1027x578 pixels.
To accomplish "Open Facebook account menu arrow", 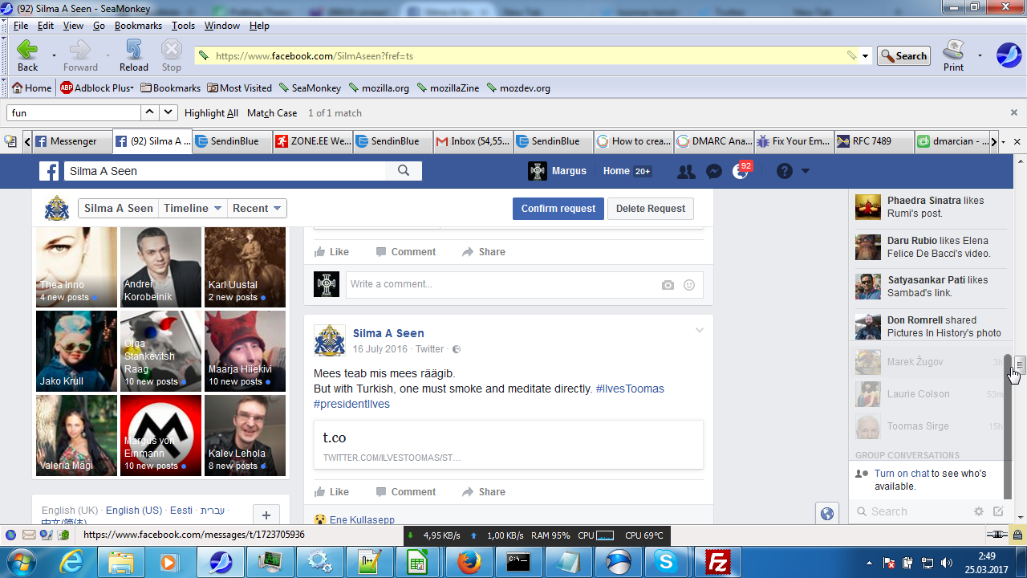I will (x=806, y=171).
